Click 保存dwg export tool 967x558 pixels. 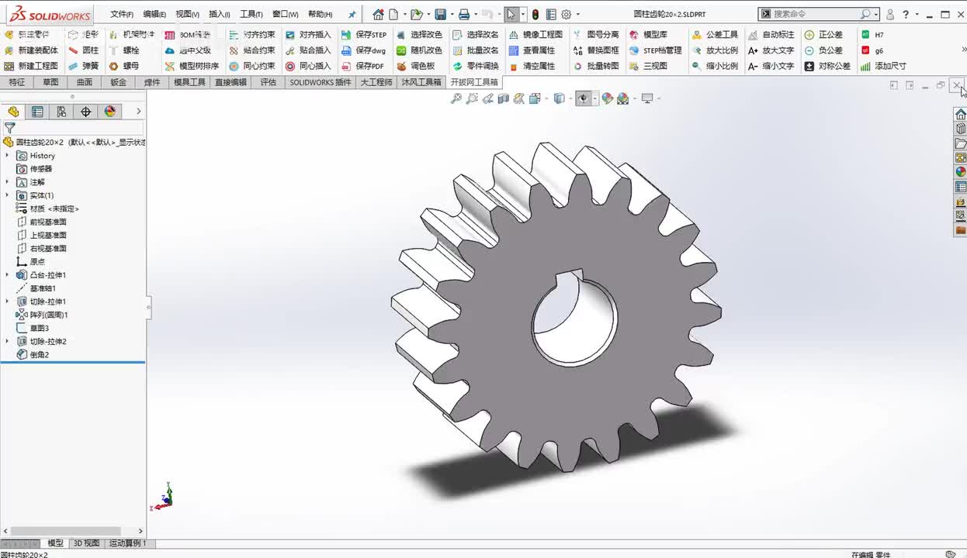click(x=363, y=50)
